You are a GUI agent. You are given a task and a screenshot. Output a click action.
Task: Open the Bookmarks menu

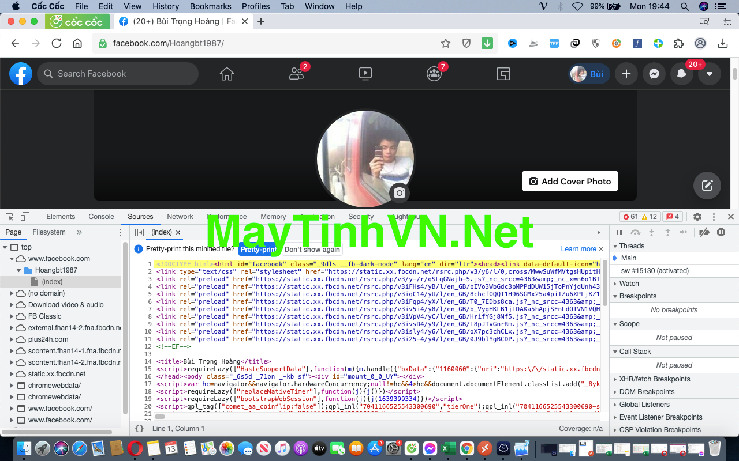pos(211,6)
